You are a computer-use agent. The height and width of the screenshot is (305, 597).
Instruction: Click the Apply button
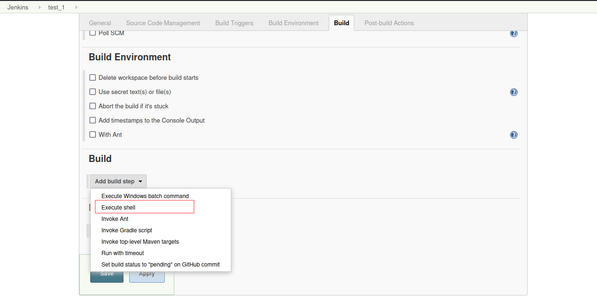coord(147,274)
